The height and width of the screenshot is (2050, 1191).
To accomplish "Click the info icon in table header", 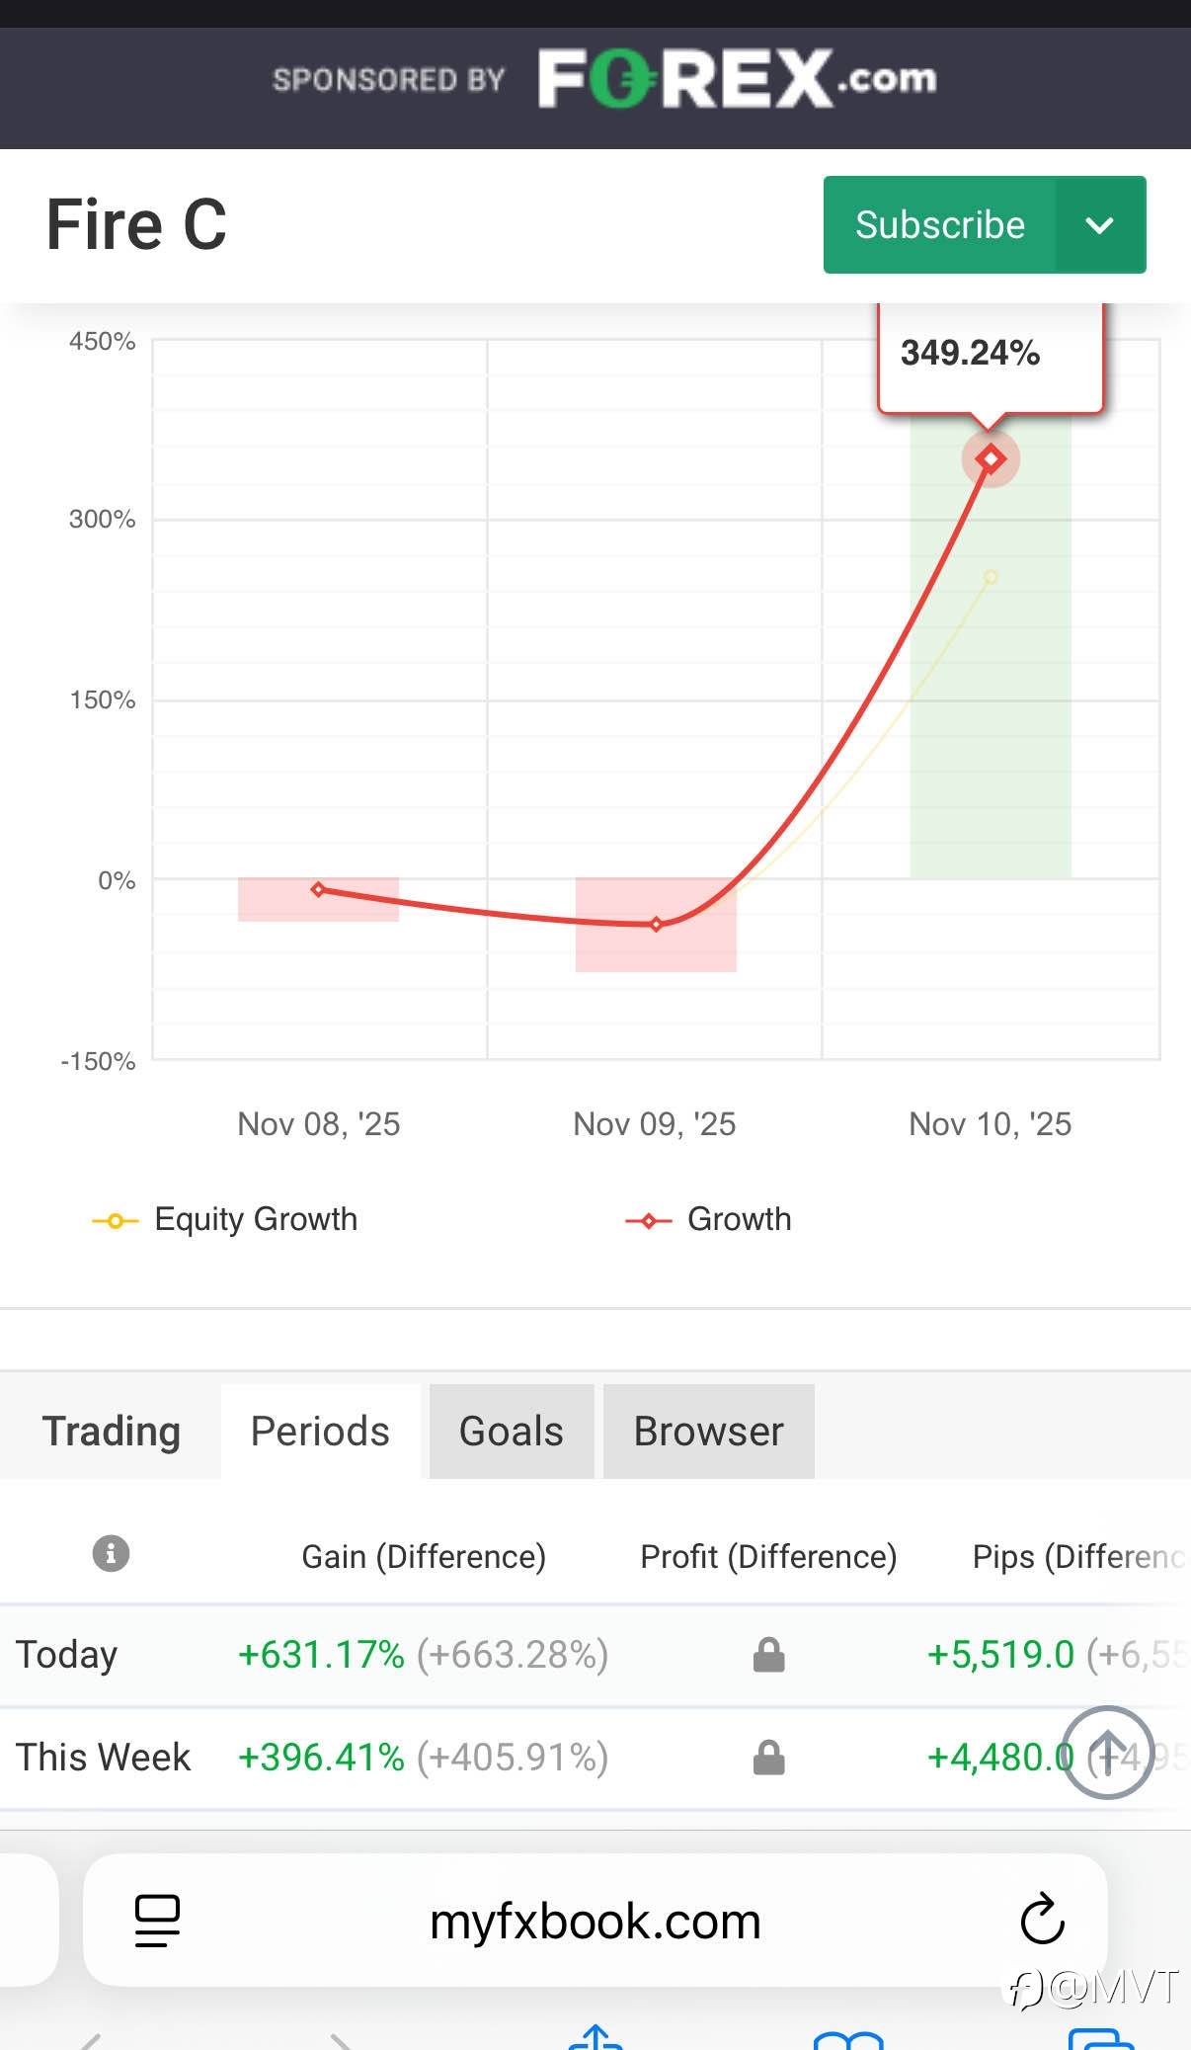I will (x=111, y=1553).
